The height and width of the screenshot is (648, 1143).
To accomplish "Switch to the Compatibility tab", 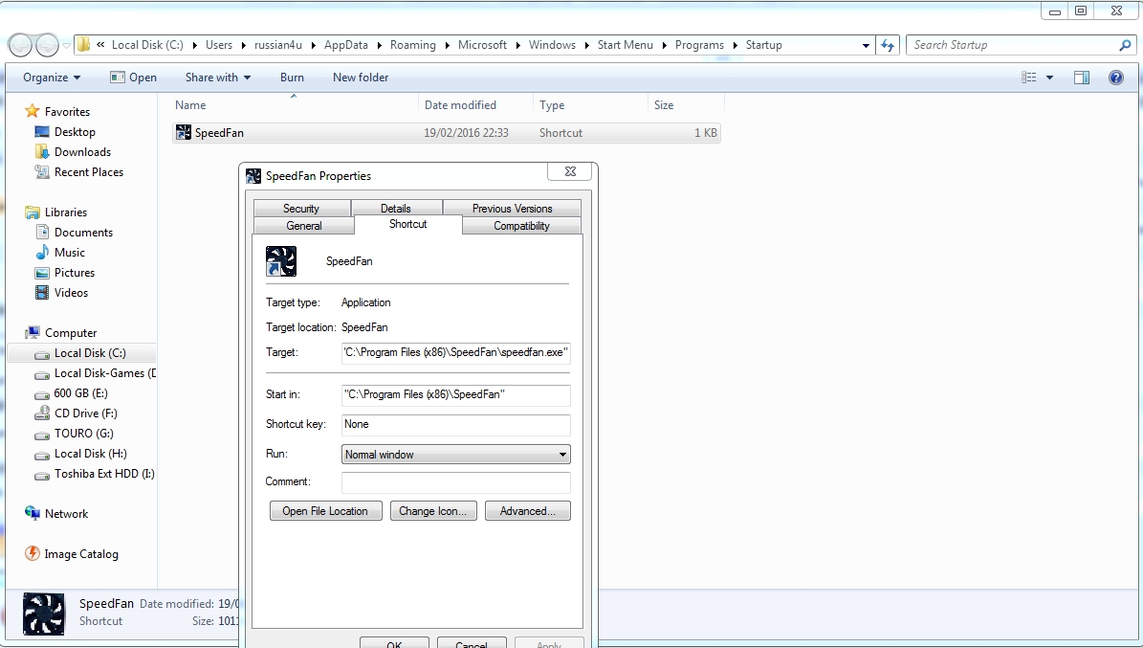I will click(x=521, y=226).
